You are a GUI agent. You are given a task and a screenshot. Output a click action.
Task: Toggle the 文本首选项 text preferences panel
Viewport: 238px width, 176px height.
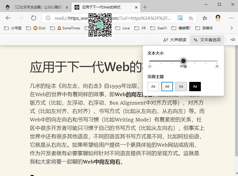click(207, 40)
